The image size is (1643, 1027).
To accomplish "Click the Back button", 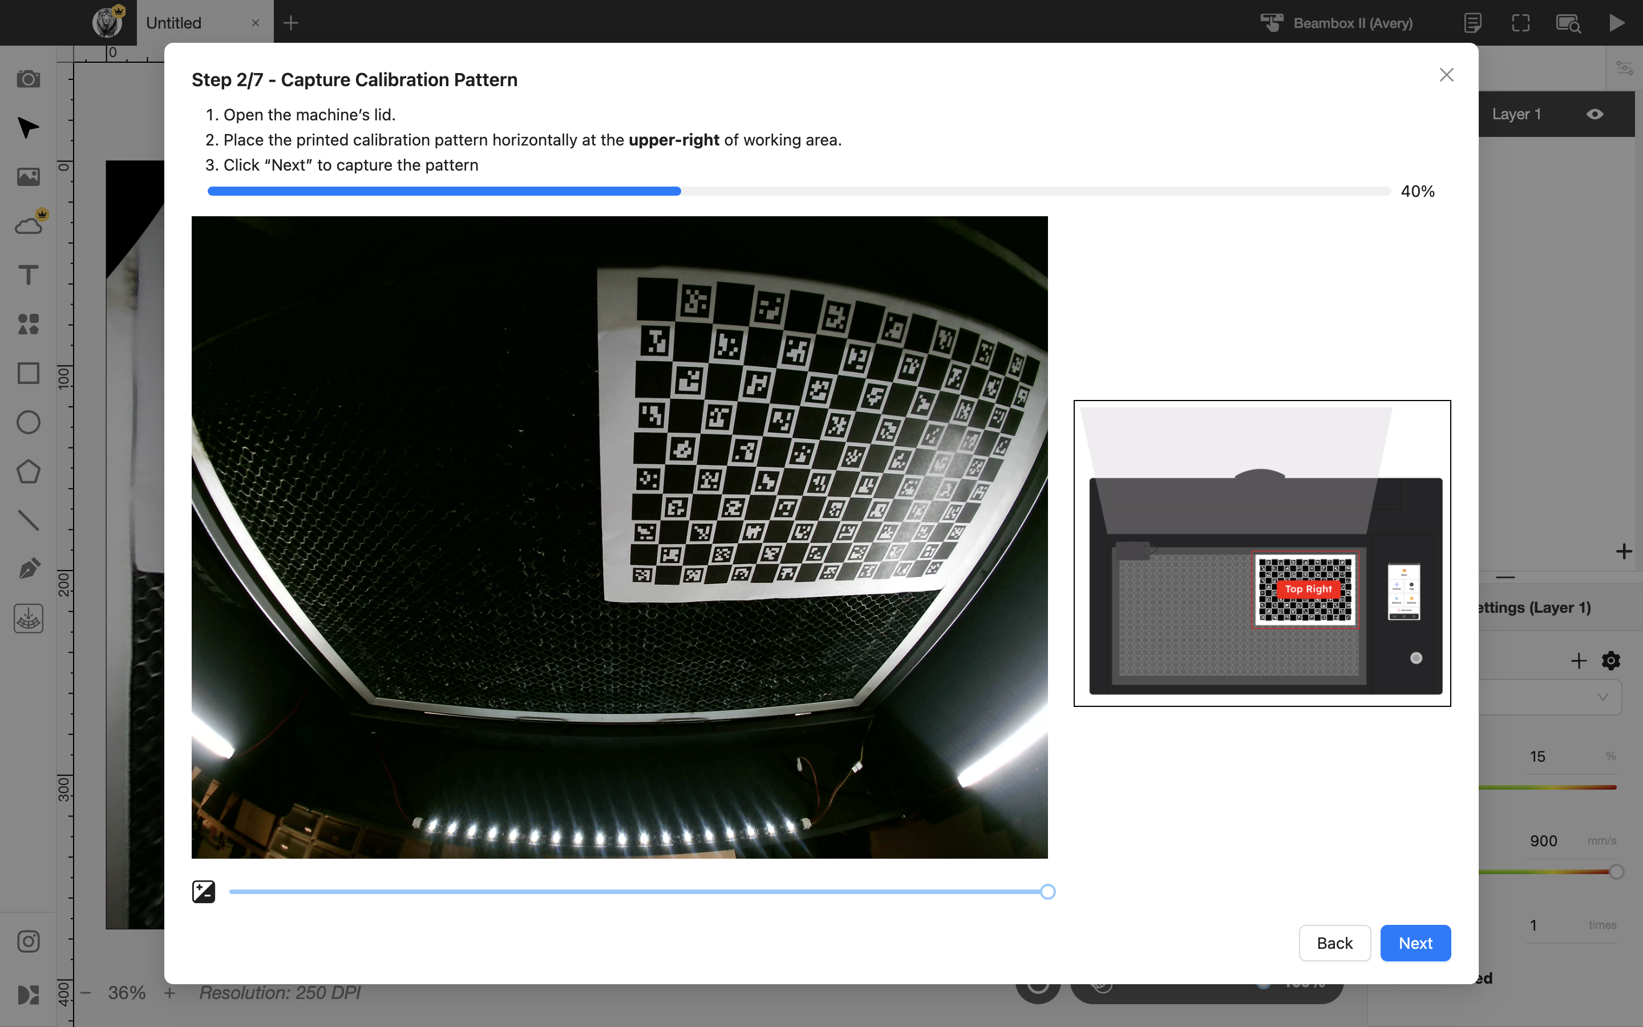I will [x=1334, y=943].
